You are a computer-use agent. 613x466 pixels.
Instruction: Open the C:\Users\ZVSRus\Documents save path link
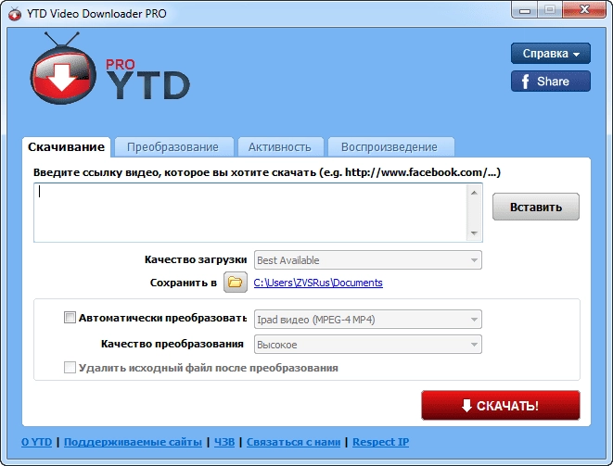[318, 283]
